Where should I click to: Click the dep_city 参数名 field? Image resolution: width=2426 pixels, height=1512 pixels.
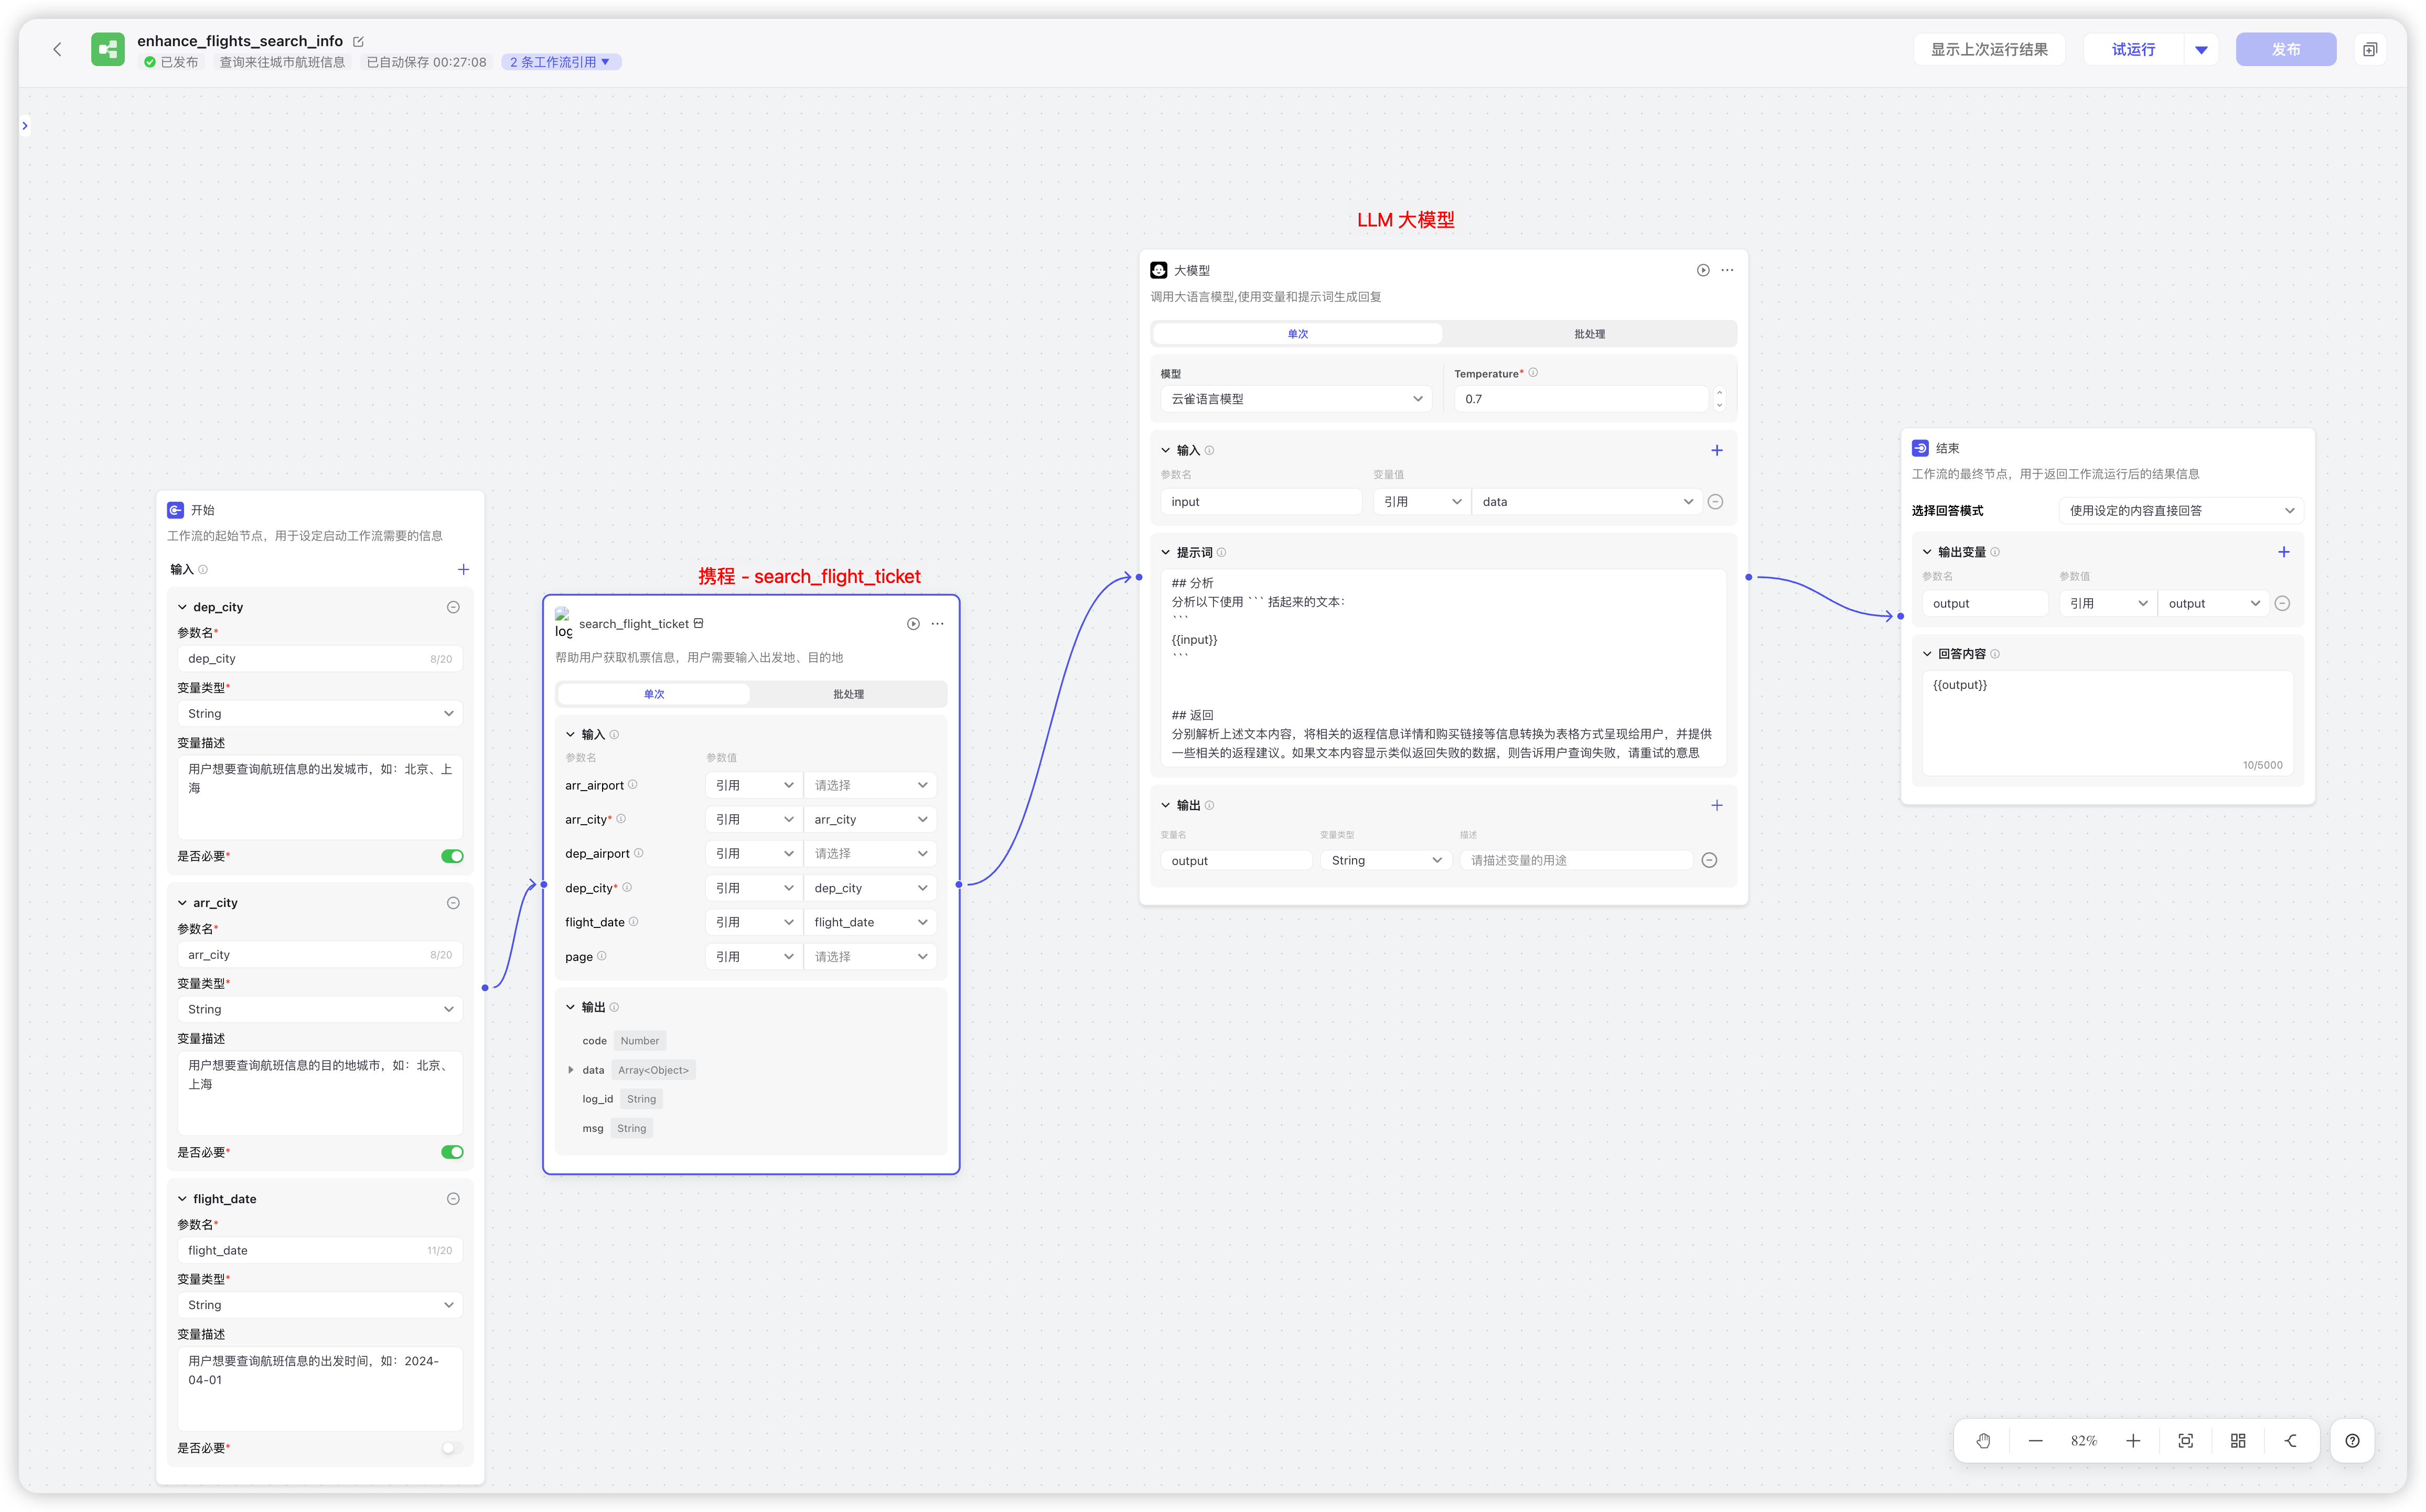(x=320, y=659)
